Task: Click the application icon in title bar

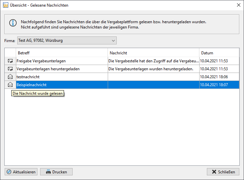Action: click(x=5, y=5)
